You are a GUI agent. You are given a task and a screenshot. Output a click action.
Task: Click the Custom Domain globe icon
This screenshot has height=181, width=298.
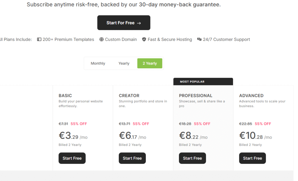102,39
